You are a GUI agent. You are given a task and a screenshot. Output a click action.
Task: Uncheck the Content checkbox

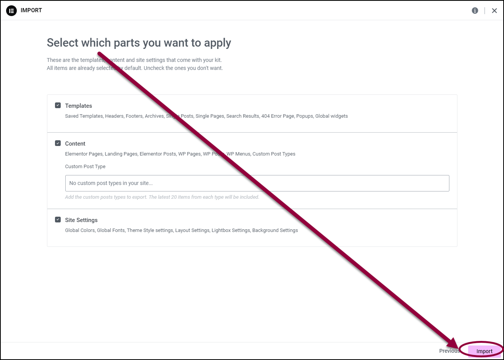(x=58, y=143)
